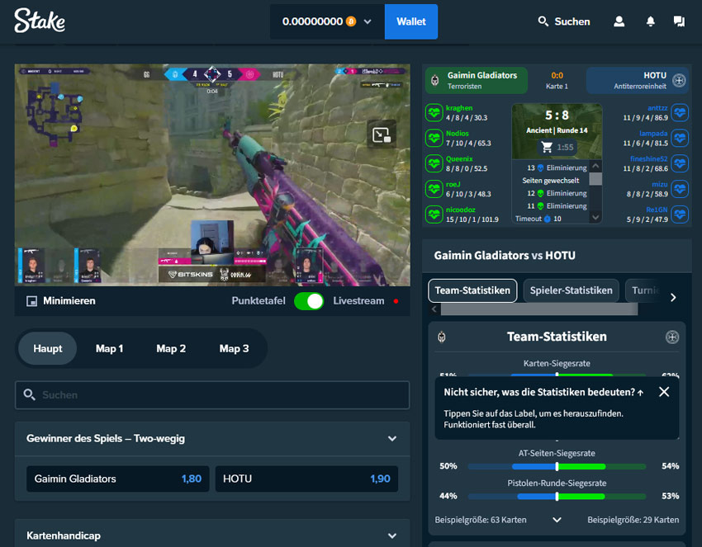Expand the Beispielgröße stats chevron

click(x=557, y=520)
